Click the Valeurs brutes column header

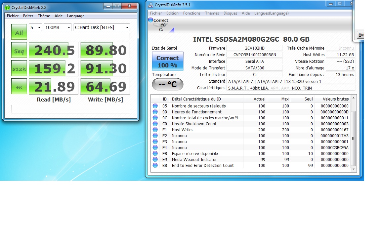[x=336, y=99]
